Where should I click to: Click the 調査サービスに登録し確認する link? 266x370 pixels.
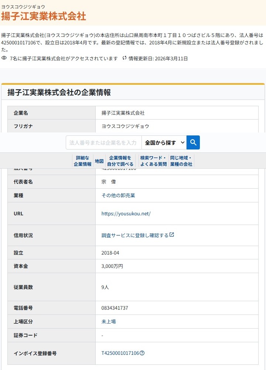[135, 235]
